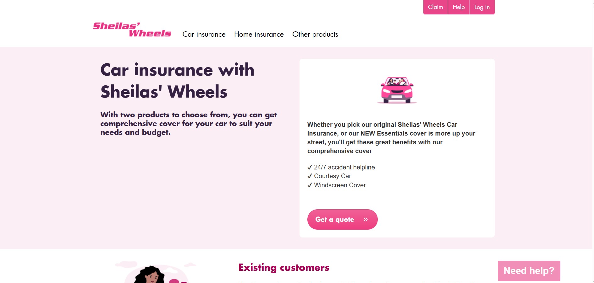Click the checkmark beside Windscreen Cover
Image resolution: width=594 pixels, height=283 pixels.
(x=310, y=185)
